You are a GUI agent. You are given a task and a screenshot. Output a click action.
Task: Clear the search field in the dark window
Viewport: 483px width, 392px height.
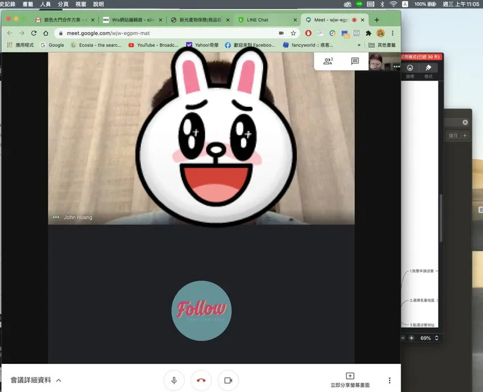click(465, 122)
